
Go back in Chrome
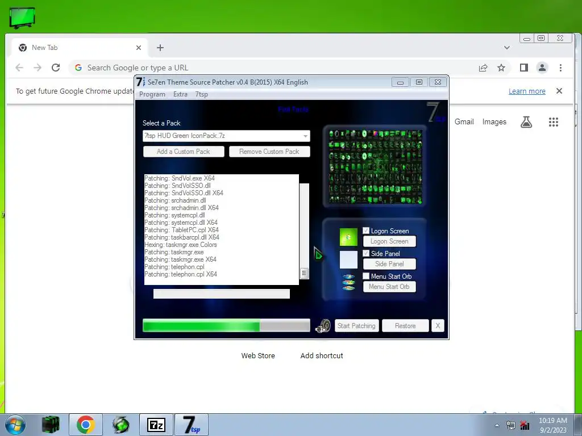[x=19, y=68]
